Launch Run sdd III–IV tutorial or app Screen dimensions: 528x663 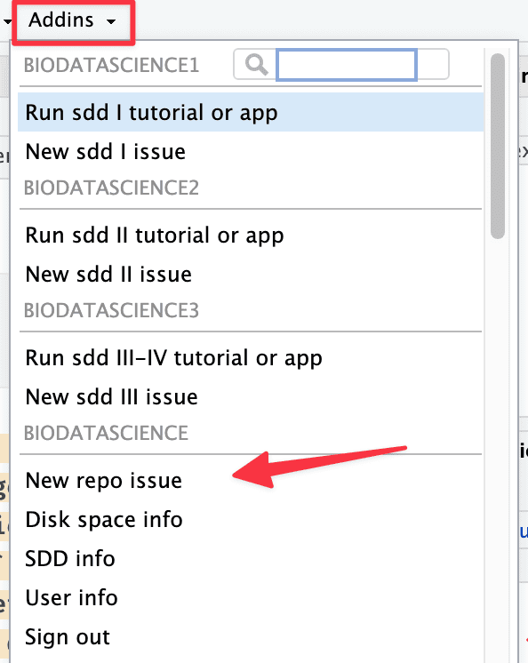click(251, 357)
